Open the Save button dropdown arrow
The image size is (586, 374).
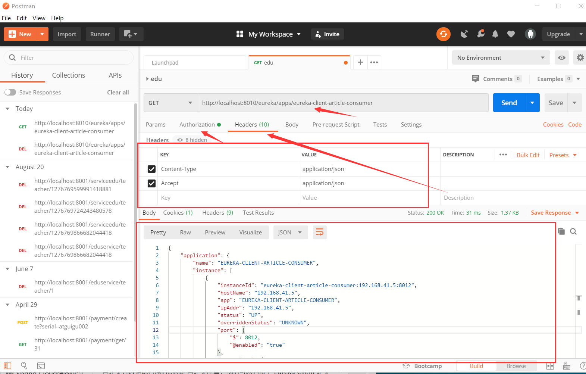click(574, 103)
